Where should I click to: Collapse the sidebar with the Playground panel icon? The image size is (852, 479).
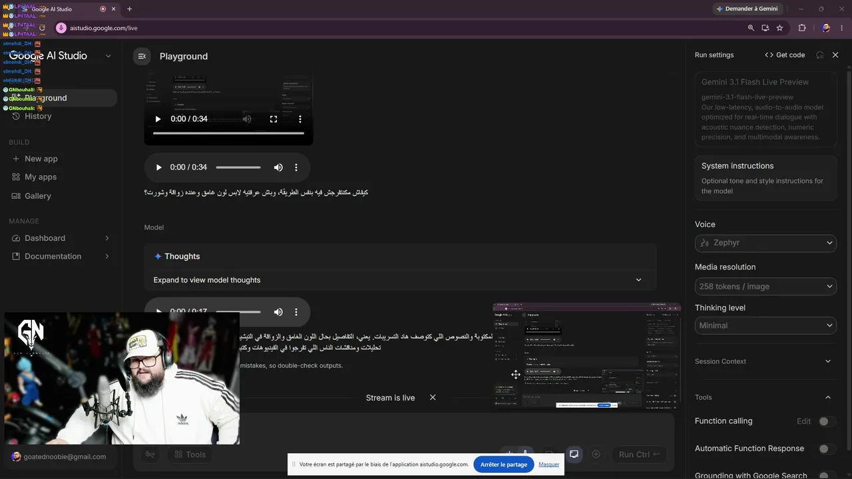point(142,57)
